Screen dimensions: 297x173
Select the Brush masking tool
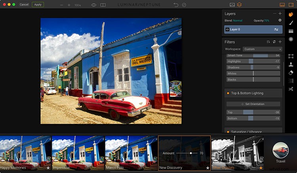point(291,23)
